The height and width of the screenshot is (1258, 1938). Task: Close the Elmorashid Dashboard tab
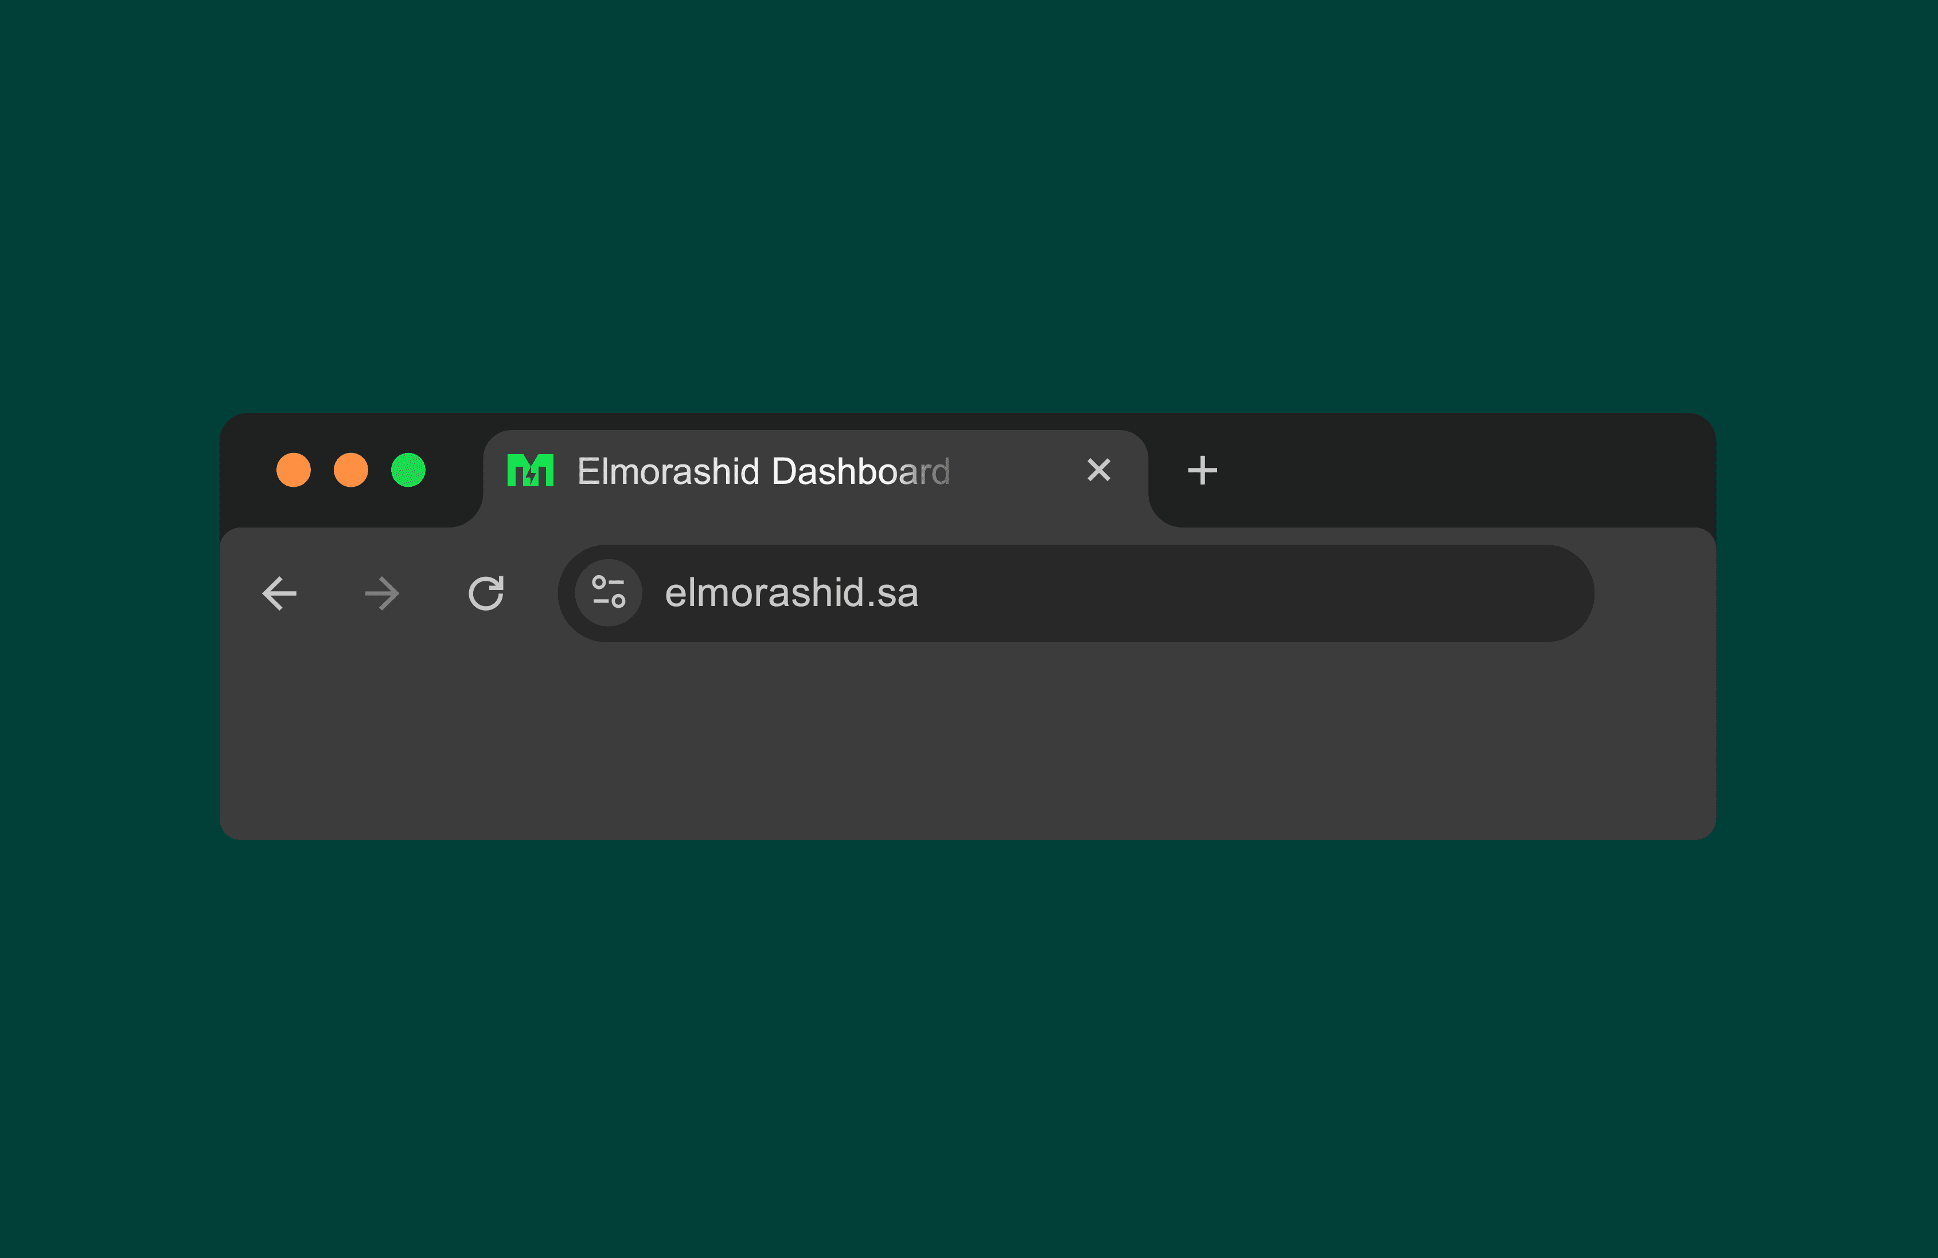(x=1098, y=470)
